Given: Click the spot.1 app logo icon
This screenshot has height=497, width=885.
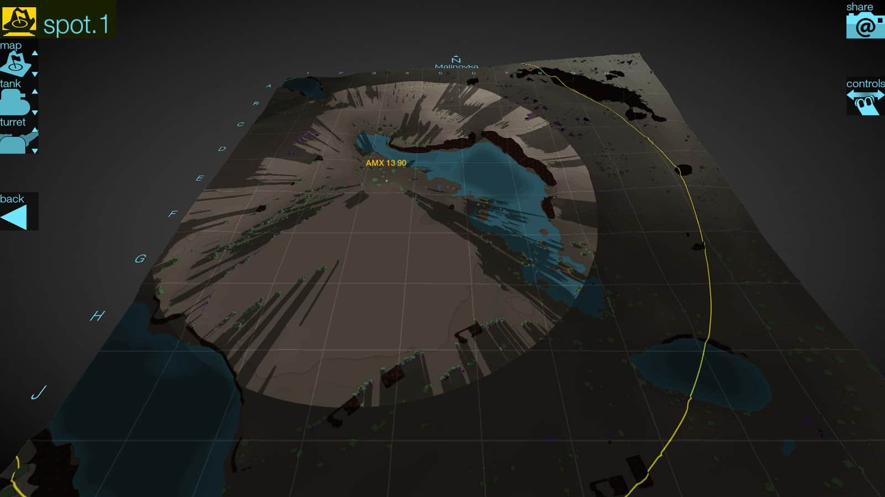Looking at the screenshot, I should 19,22.
